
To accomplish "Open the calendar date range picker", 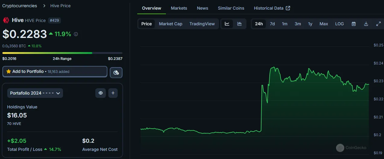I will tap(354, 24).
